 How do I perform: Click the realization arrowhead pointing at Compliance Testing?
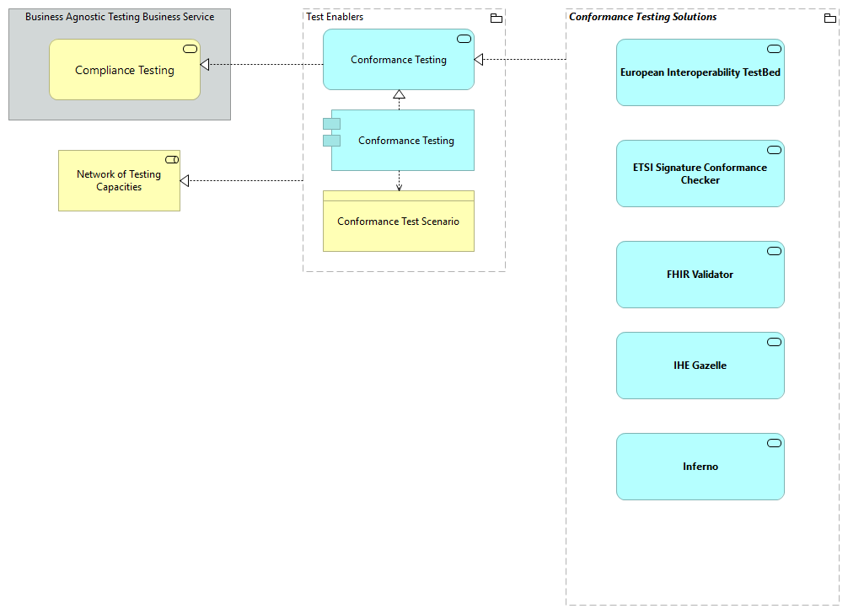click(x=205, y=64)
